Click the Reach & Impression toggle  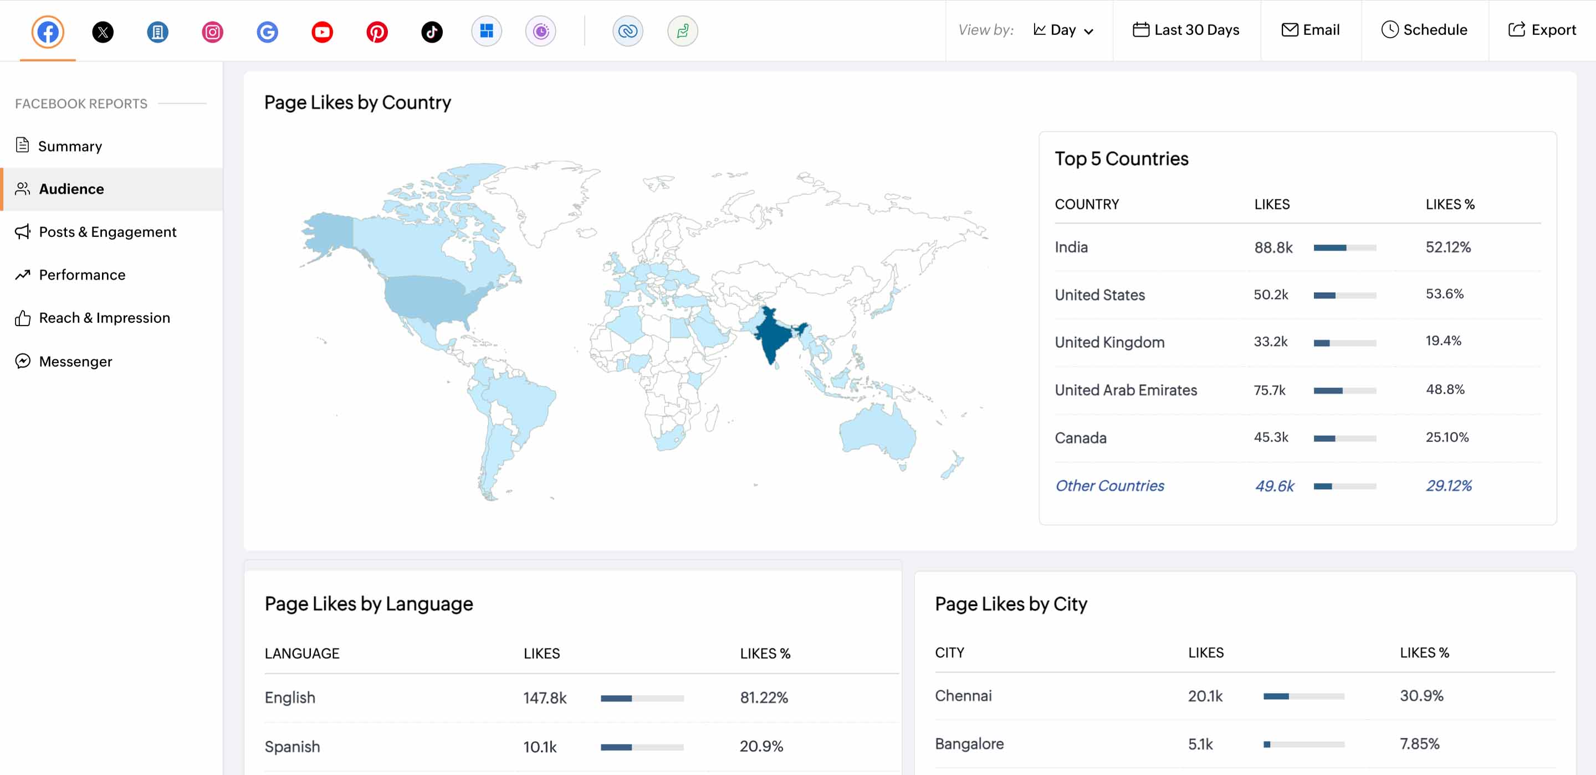[x=104, y=317]
